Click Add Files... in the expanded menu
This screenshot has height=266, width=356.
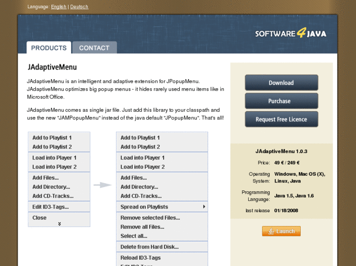click(x=162, y=178)
